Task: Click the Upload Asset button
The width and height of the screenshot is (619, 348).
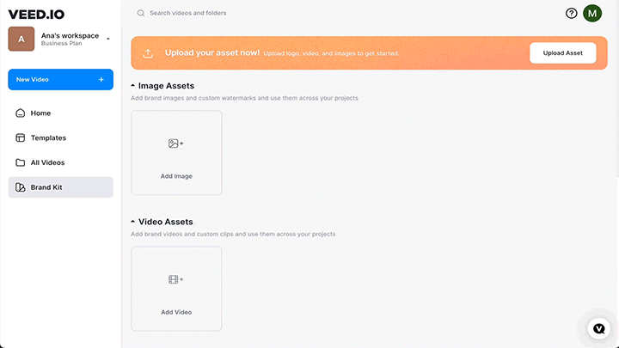Action: tap(562, 53)
